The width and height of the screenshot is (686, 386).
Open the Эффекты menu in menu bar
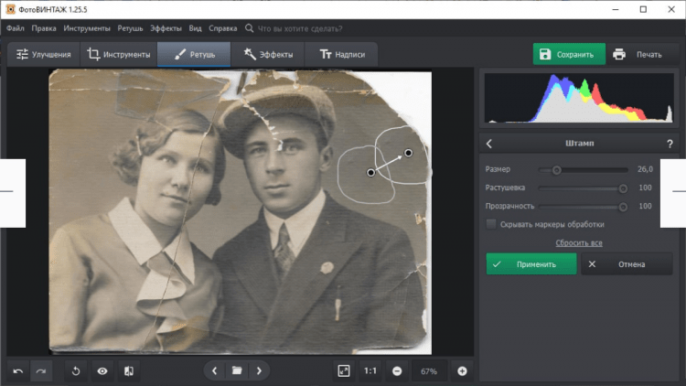pos(166,28)
